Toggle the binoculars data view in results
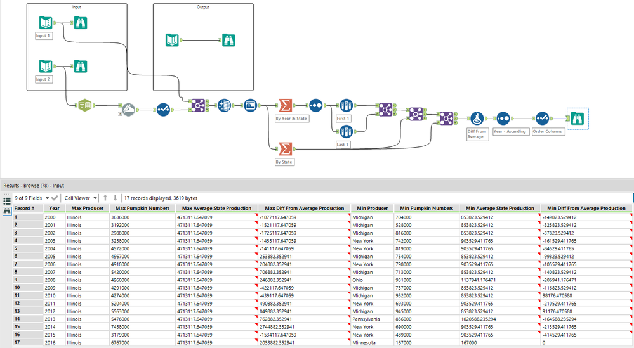This screenshot has width=634, height=348. [x=7, y=211]
